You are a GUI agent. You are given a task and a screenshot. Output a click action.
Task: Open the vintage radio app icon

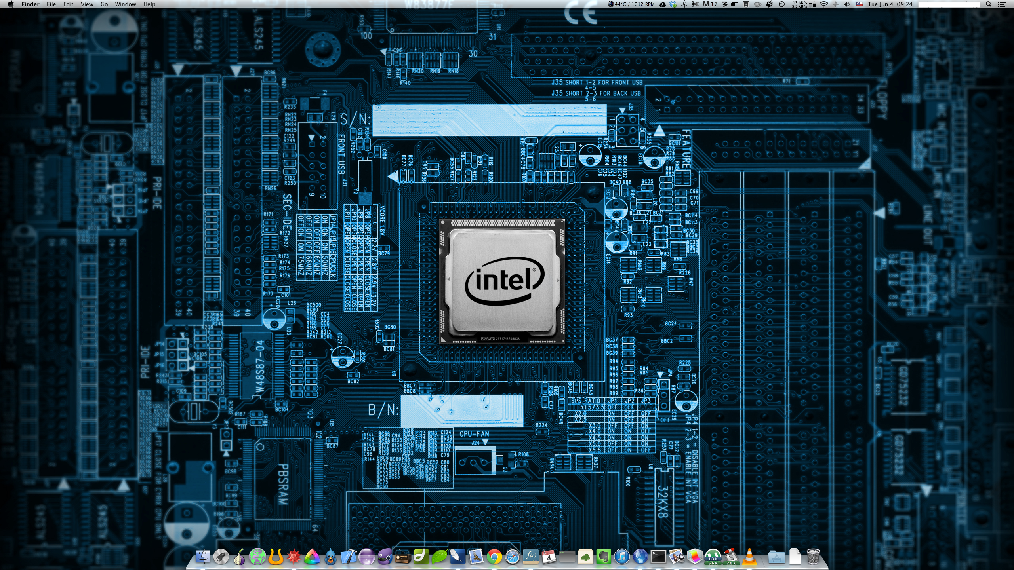(x=403, y=557)
